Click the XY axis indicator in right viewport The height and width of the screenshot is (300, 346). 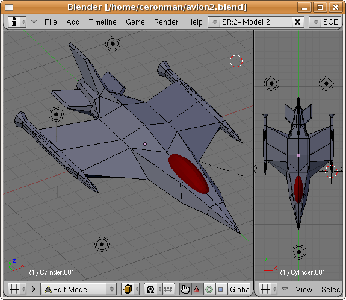tap(270, 264)
